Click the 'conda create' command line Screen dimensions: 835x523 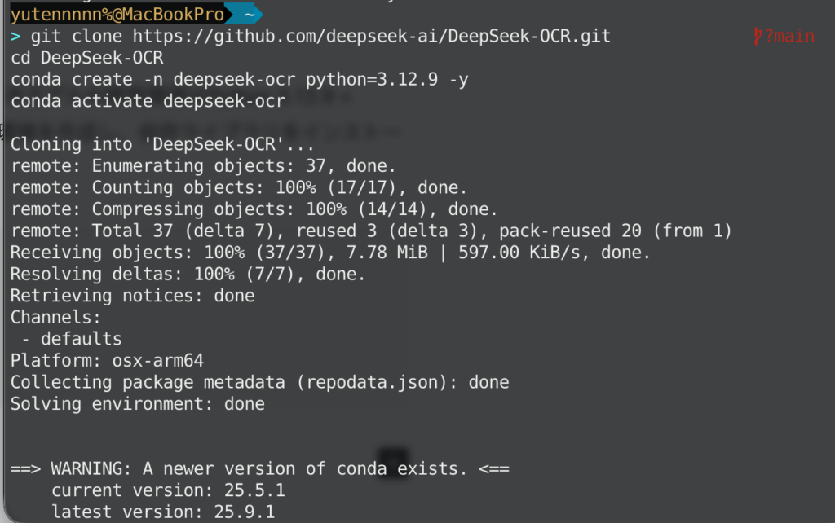tap(239, 80)
